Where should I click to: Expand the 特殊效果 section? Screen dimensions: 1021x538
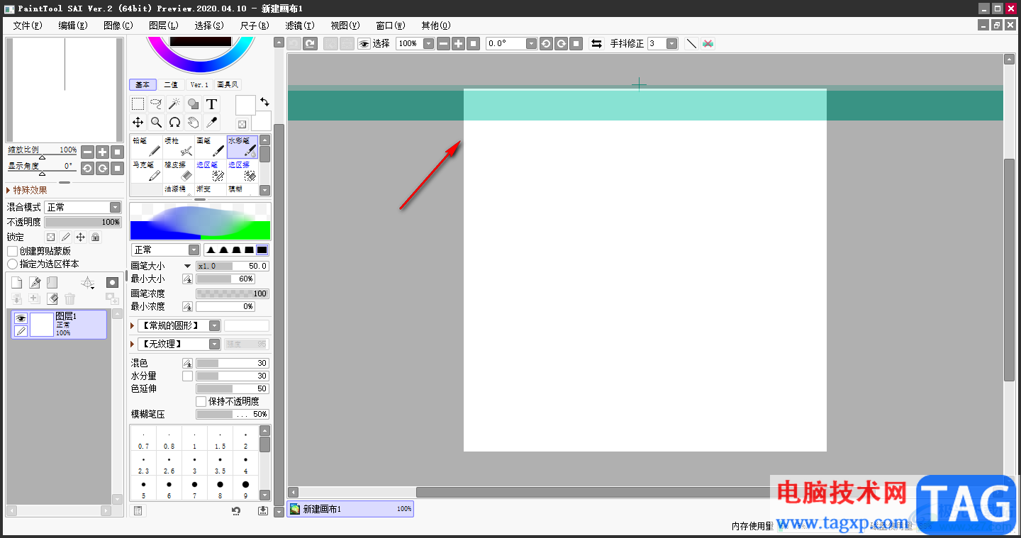pyautogui.click(x=27, y=190)
